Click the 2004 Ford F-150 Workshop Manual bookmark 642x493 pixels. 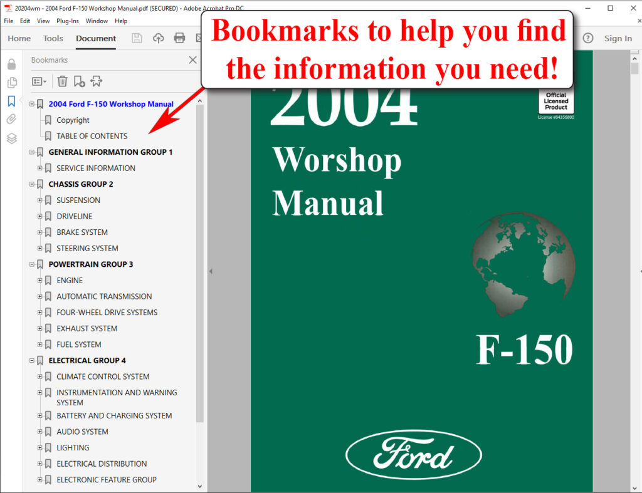(x=111, y=104)
